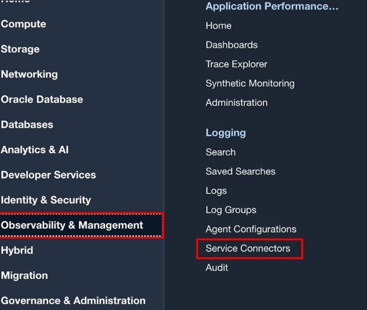Open the Analytics & AI category
This screenshot has width=367, height=310.
point(35,150)
